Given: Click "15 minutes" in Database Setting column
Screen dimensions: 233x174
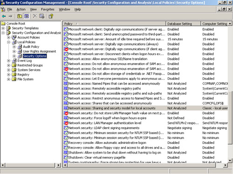Looking at the screenshot, I should coord(175,39).
